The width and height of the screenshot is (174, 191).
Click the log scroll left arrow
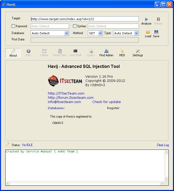pyautogui.click(x=8, y=183)
